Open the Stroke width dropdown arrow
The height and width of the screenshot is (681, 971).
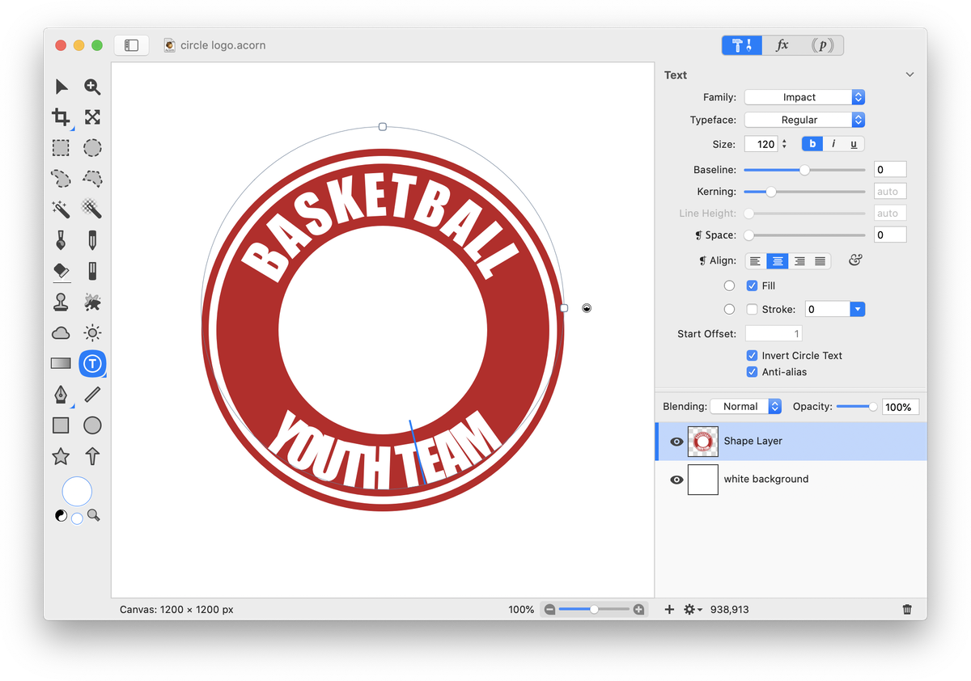858,309
